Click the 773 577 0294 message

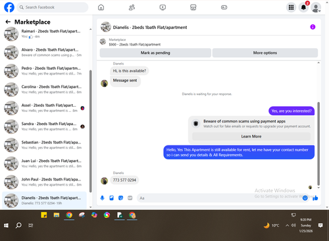point(124,180)
